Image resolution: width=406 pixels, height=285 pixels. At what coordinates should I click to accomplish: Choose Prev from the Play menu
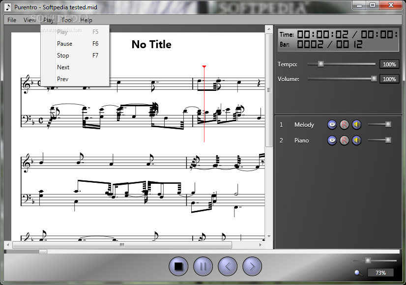75,79
